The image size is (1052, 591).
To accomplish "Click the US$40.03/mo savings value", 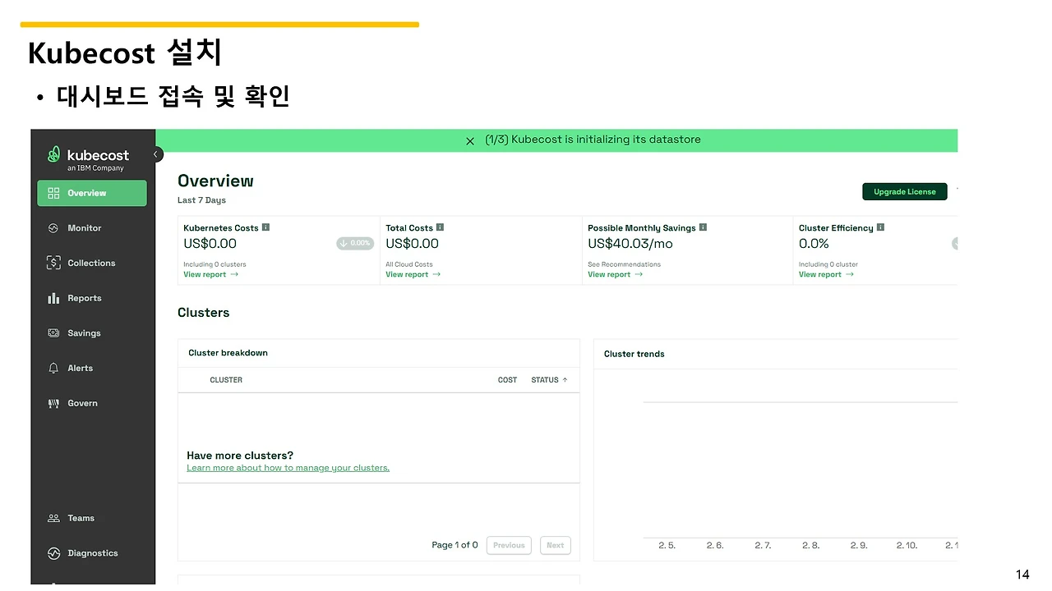I will tap(630, 244).
